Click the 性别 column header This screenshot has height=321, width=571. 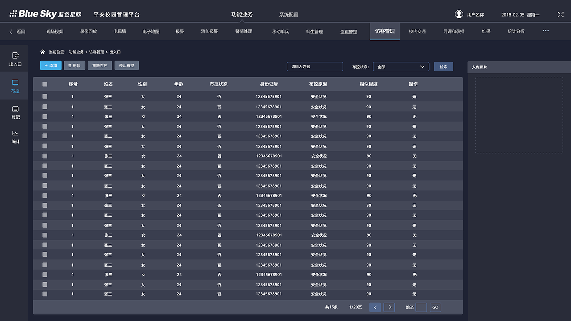[142, 84]
